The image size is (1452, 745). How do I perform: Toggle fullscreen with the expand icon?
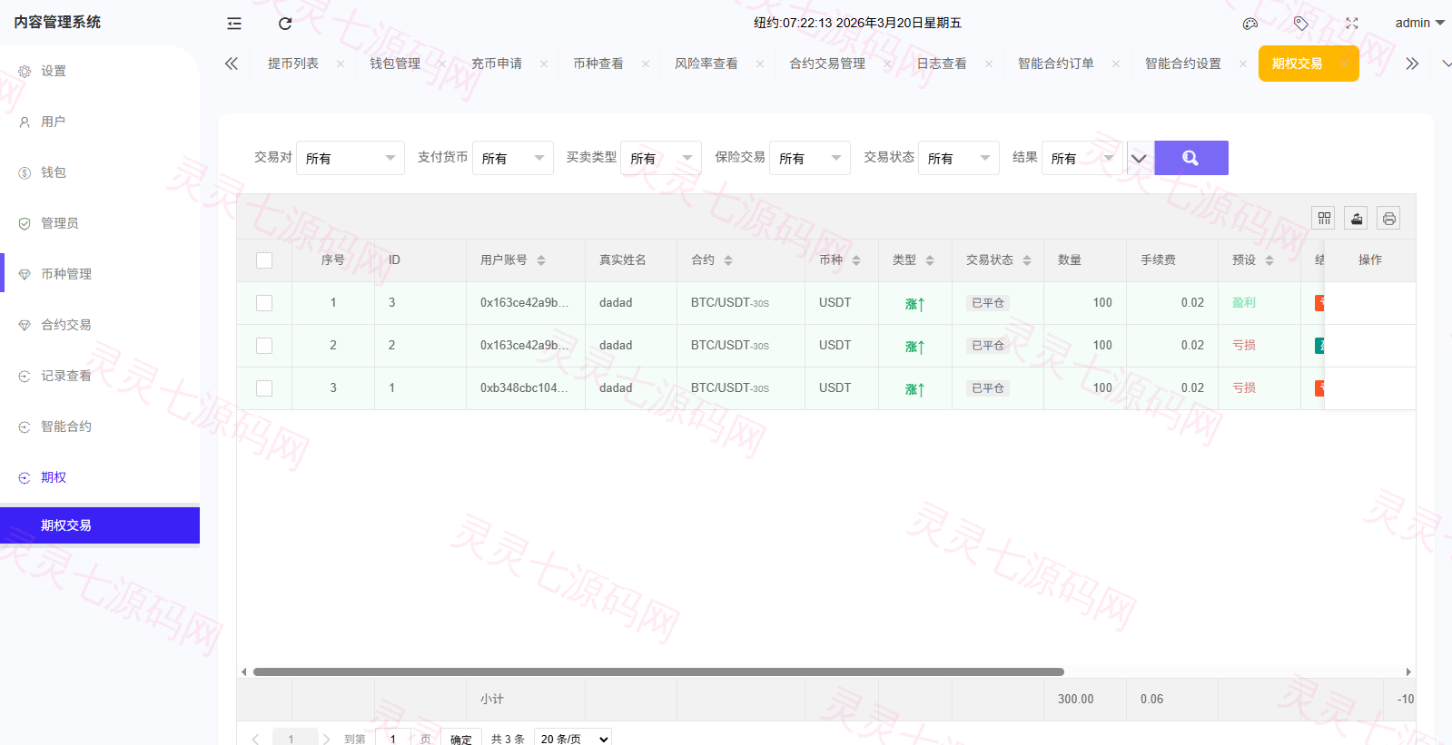pos(1352,24)
